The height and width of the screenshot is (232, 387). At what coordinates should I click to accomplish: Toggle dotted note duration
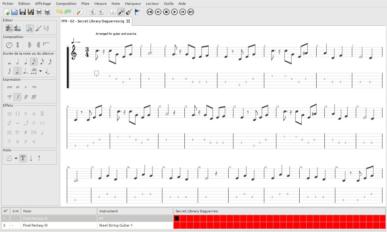coord(18,71)
